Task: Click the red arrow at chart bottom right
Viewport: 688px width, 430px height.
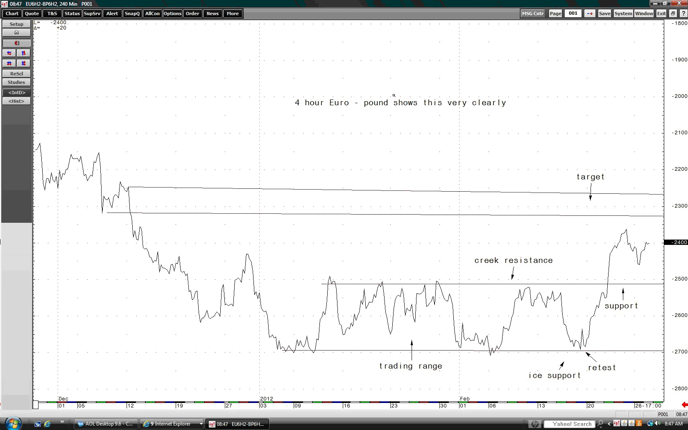Action: [684, 405]
